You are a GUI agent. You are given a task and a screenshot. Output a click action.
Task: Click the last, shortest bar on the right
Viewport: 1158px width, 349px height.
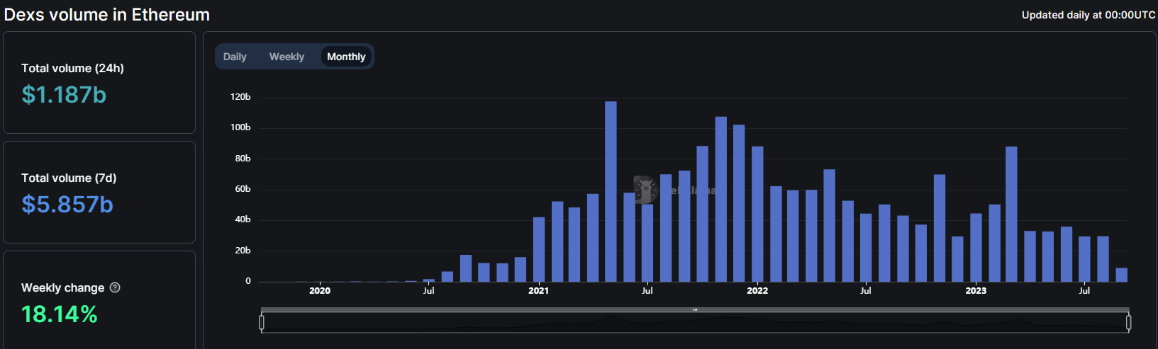click(1121, 275)
